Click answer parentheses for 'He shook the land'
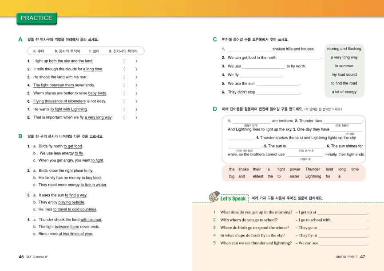The width and height of the screenshot is (384, 271). pyautogui.click(x=130, y=77)
